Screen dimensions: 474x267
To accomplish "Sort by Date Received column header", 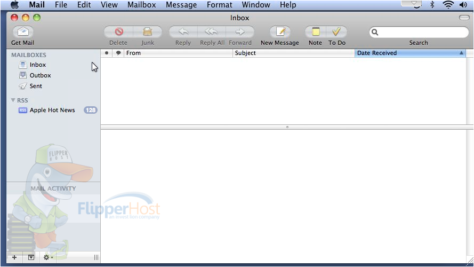I will click(x=410, y=53).
